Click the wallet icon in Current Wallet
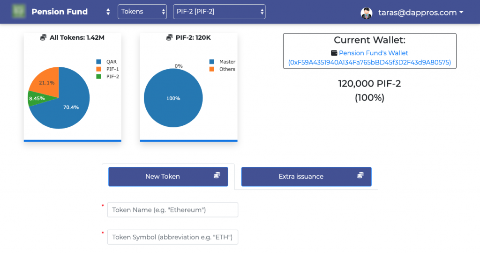Screen dimensions: 480x253 (334, 53)
